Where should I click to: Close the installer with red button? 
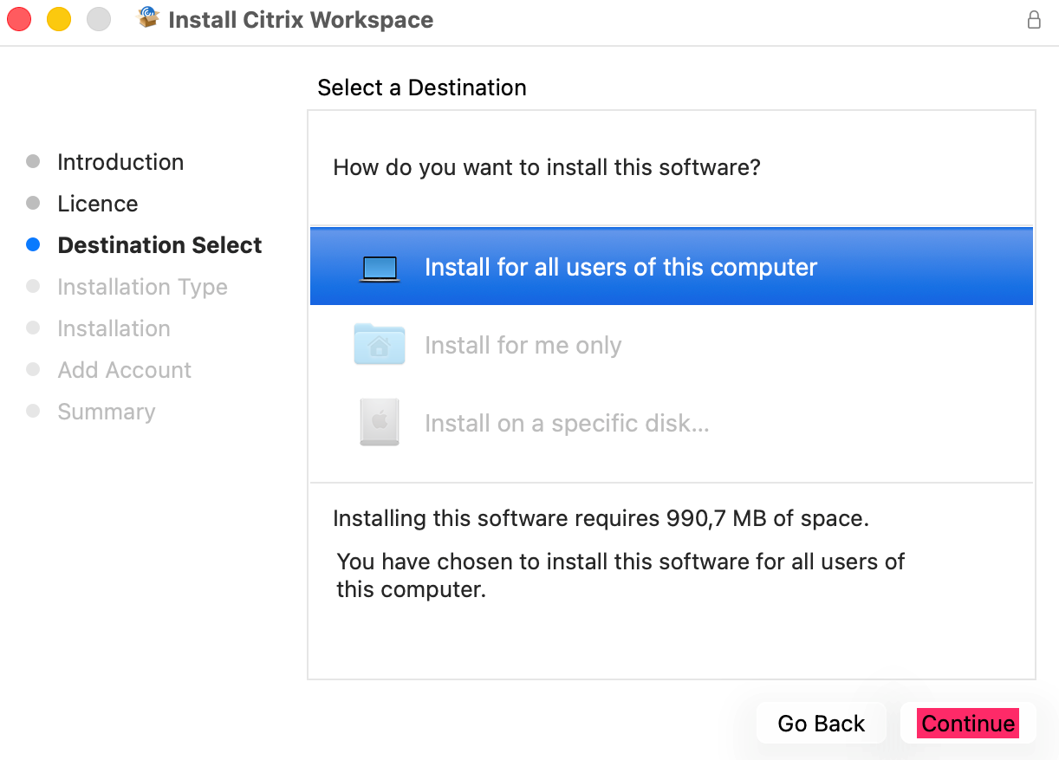click(19, 19)
